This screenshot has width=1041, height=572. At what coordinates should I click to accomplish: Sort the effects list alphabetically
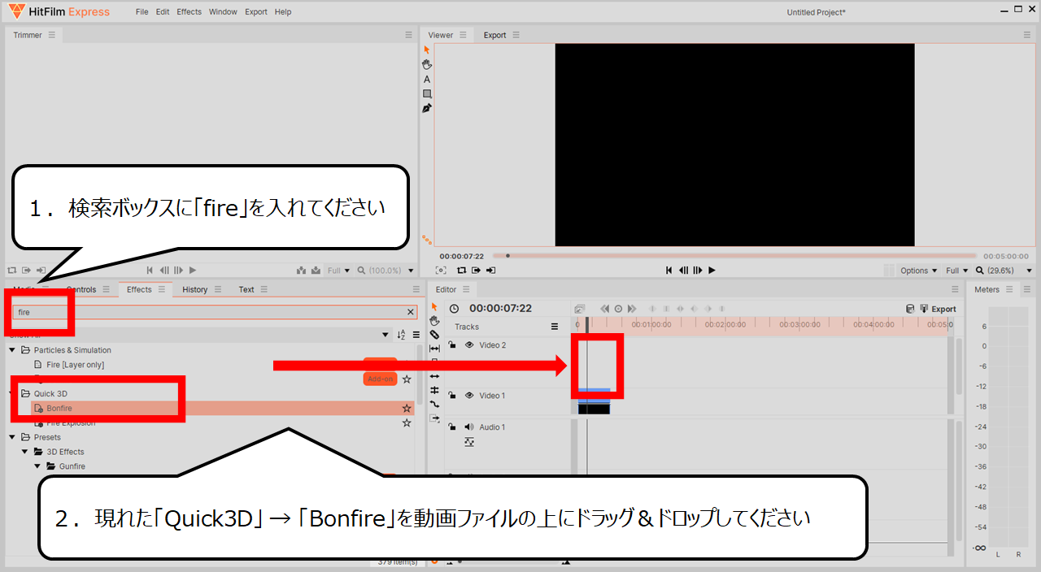click(401, 335)
